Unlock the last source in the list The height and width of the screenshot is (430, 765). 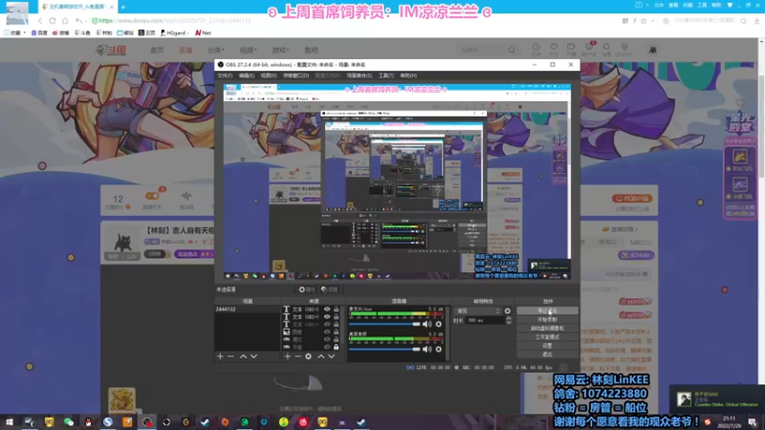(337, 347)
